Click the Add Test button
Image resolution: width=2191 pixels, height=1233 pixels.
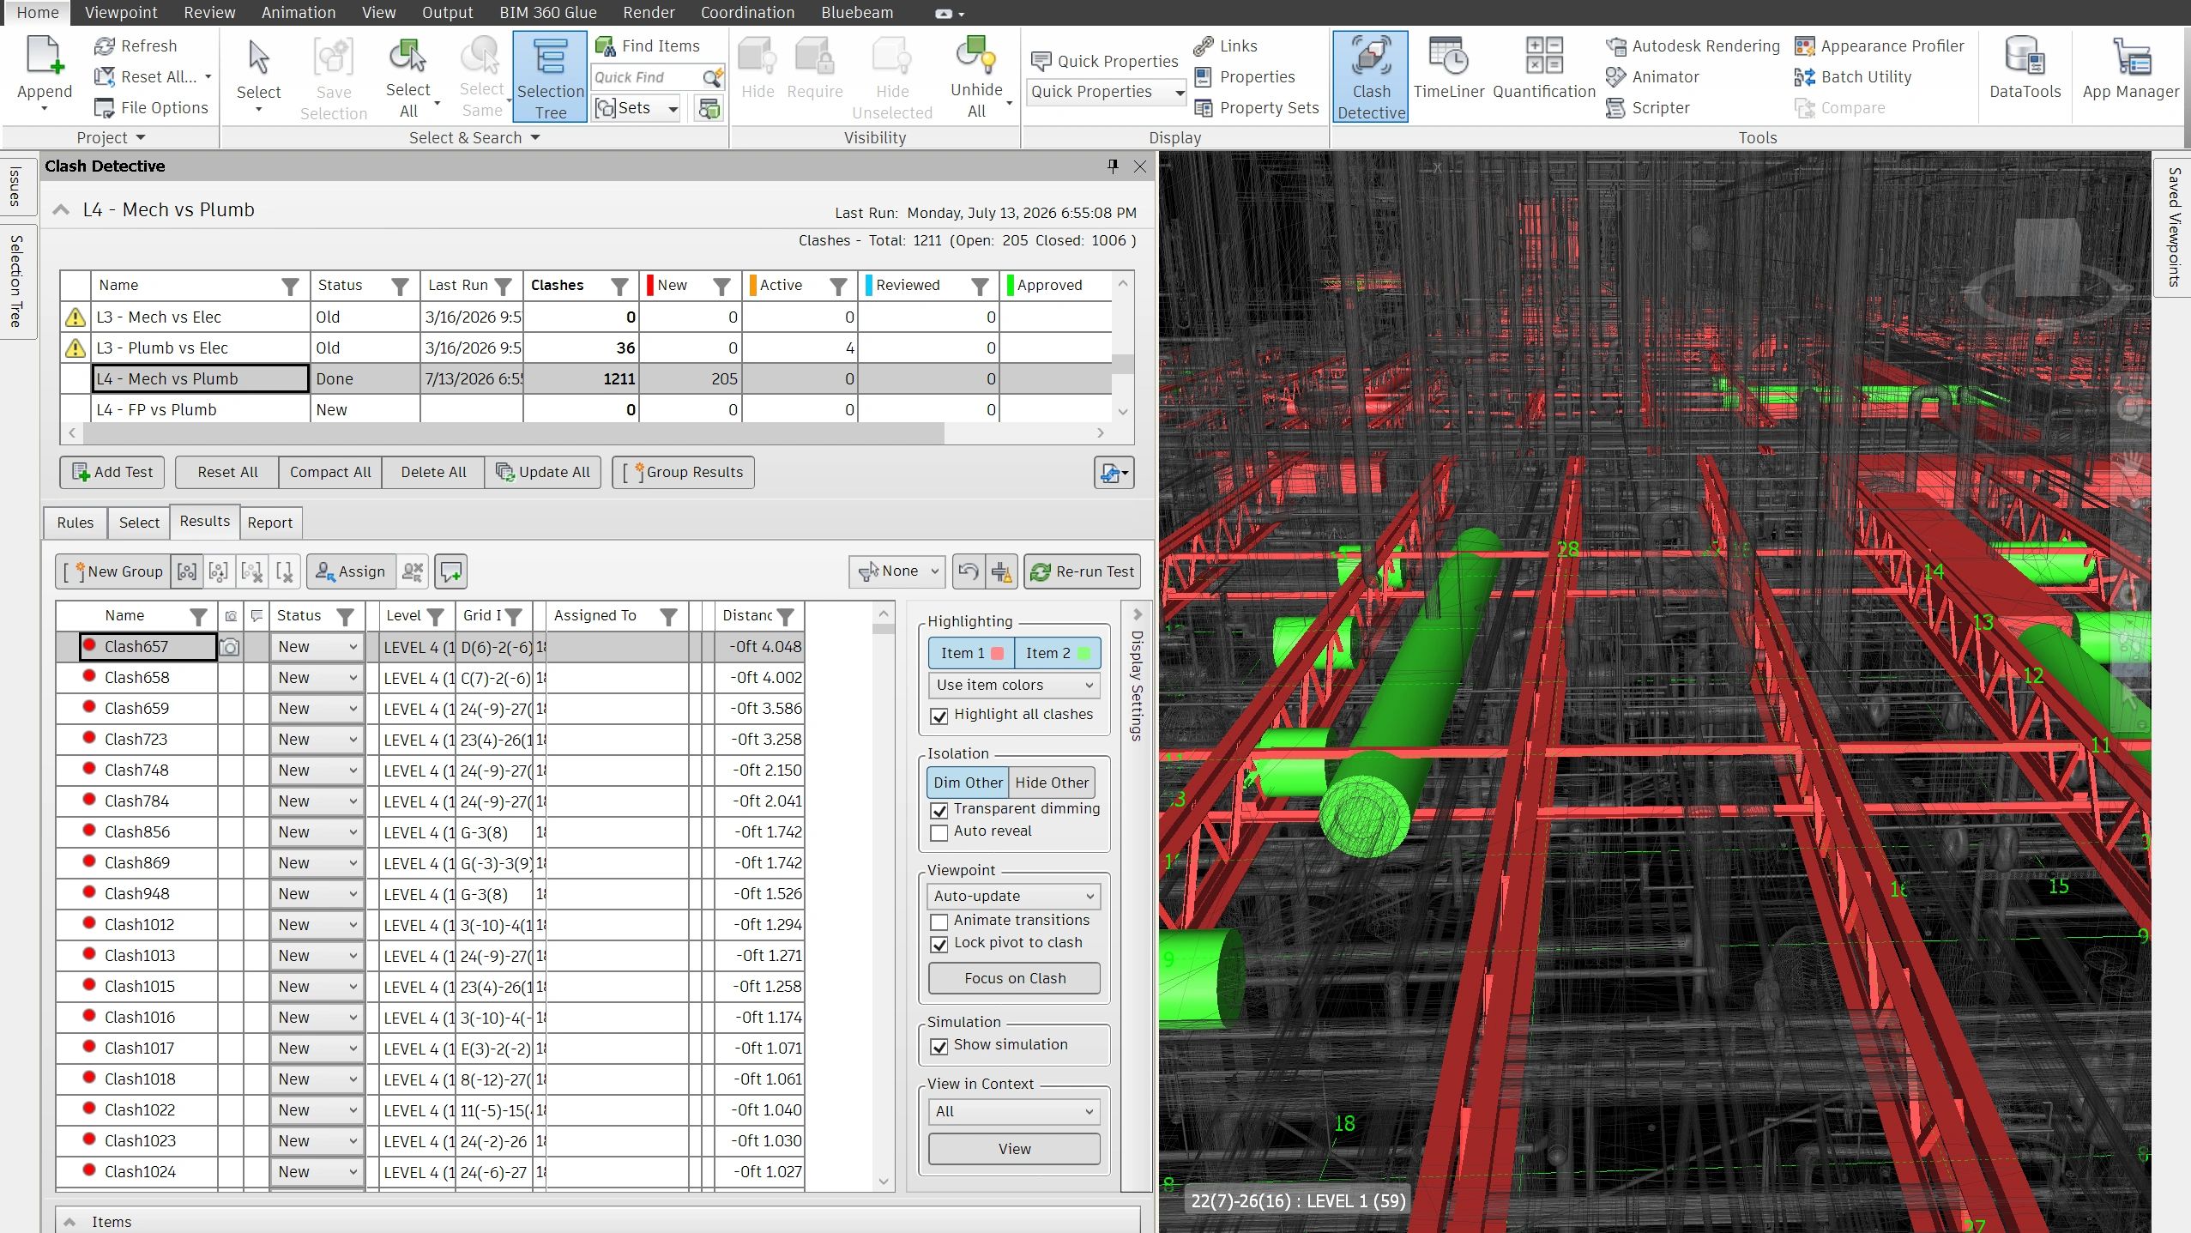point(112,472)
